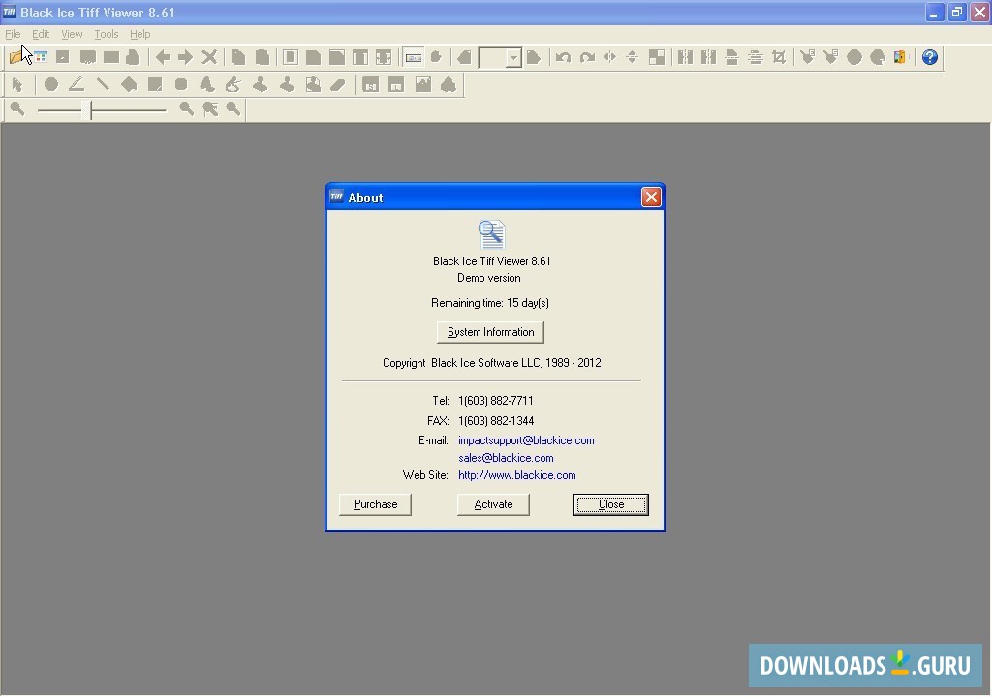Viewport: 992px width, 697px height.
Task: Click the Close button in About dialog
Action: (611, 504)
